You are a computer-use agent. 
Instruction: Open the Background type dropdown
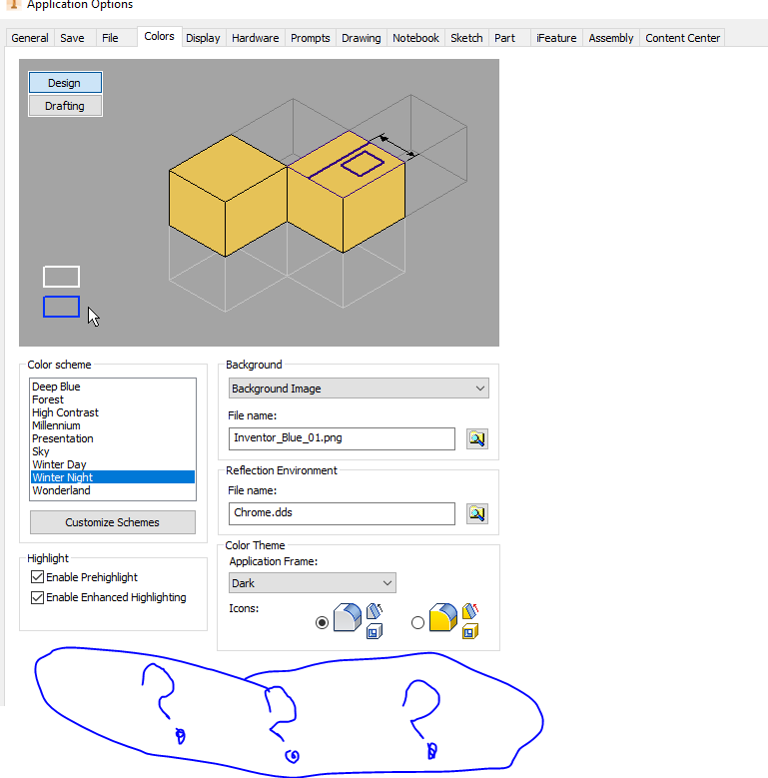[359, 389]
